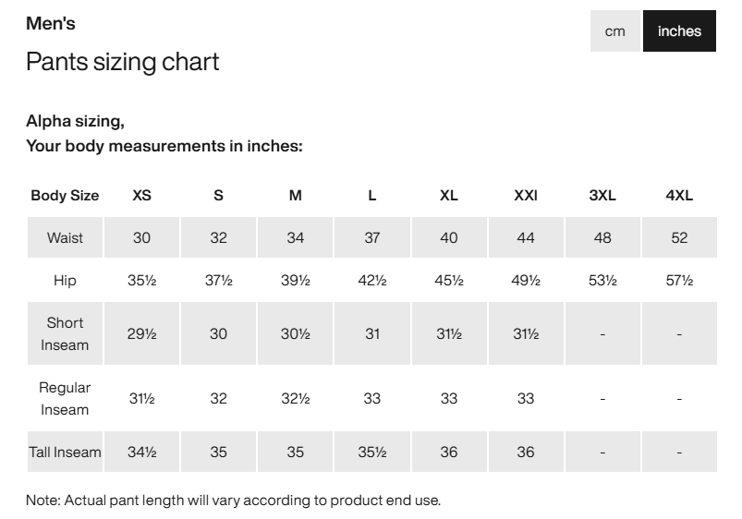
Task: Click the Body Size header cell
Action: (65, 195)
